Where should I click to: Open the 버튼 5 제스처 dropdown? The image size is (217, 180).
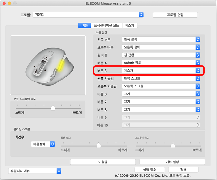161,71
